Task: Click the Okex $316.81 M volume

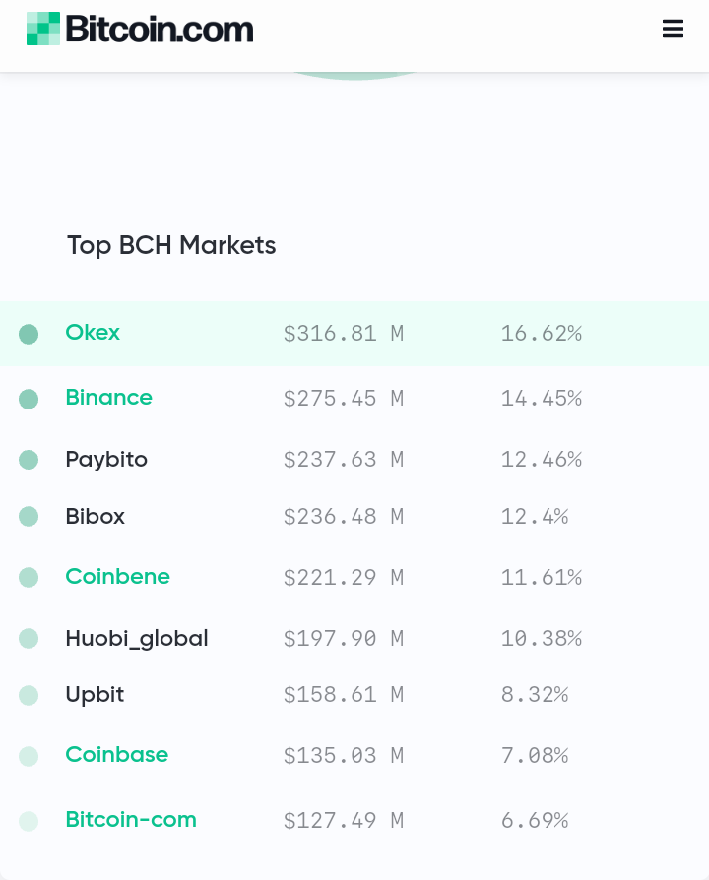Action: [344, 334]
